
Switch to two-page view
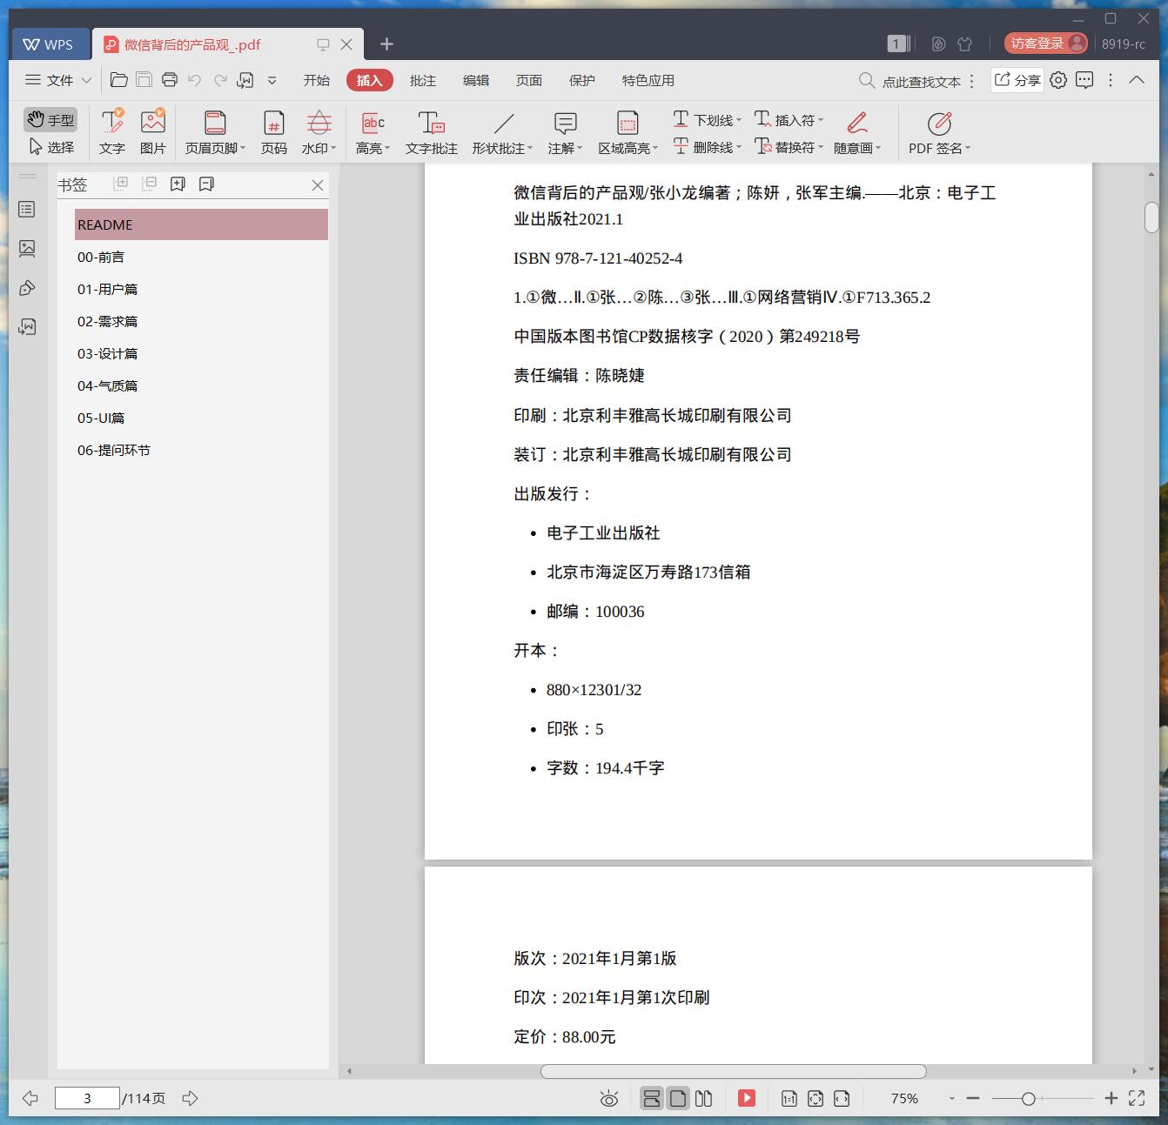[x=704, y=1098]
